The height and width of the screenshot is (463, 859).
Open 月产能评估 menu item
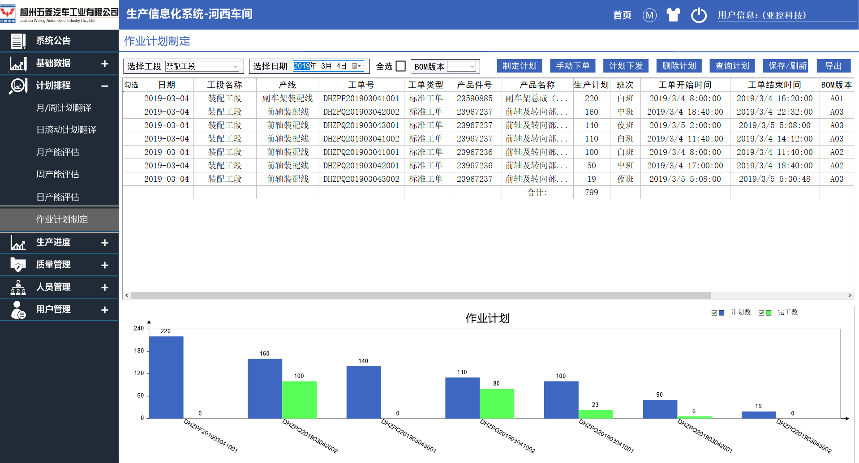tap(58, 152)
